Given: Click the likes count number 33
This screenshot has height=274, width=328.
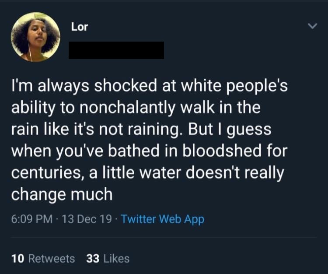Looking at the screenshot, I should (93, 259).
